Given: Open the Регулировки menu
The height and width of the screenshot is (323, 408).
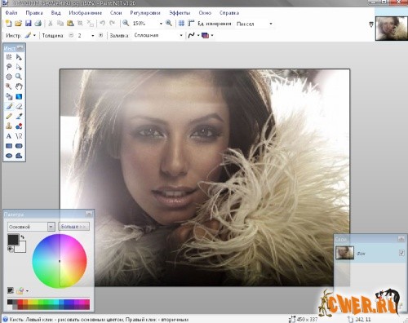Looking at the screenshot, I should pyautogui.click(x=145, y=13).
